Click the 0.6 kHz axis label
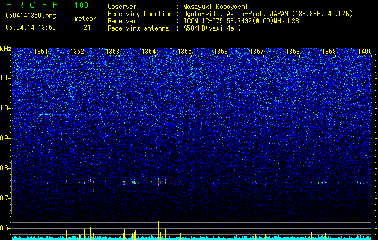Screen dimensions: 378x240 [x=5, y=228]
